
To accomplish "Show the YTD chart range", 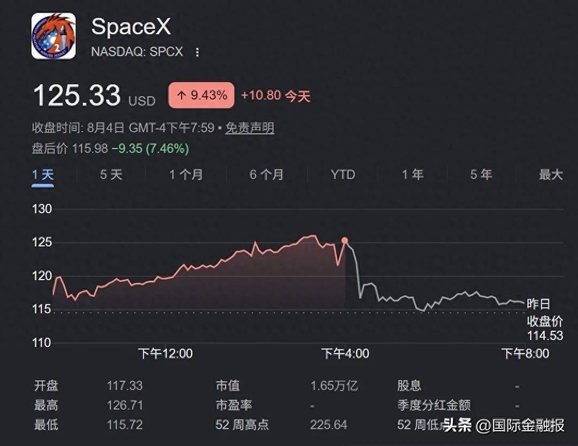I will 343,175.
